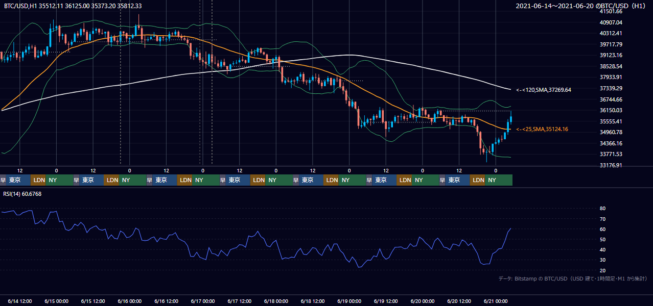The height and width of the screenshot is (306, 653).
Task: Click the RSI(14) 60.6768 indicator label
Action: point(22,194)
